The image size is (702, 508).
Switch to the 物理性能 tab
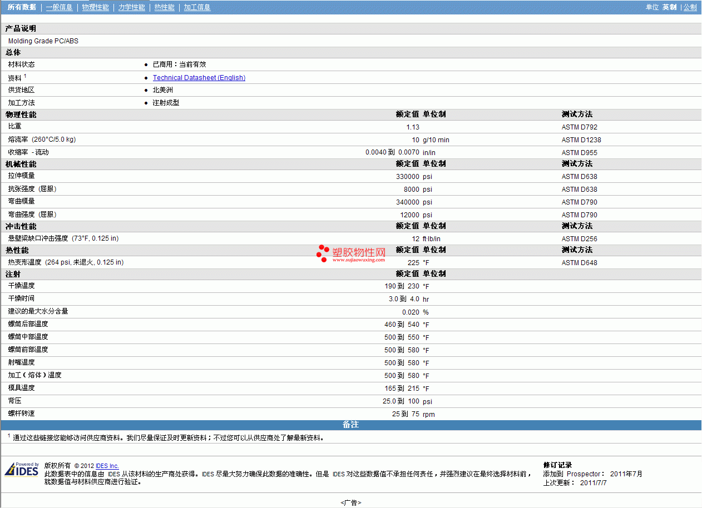(95, 7)
